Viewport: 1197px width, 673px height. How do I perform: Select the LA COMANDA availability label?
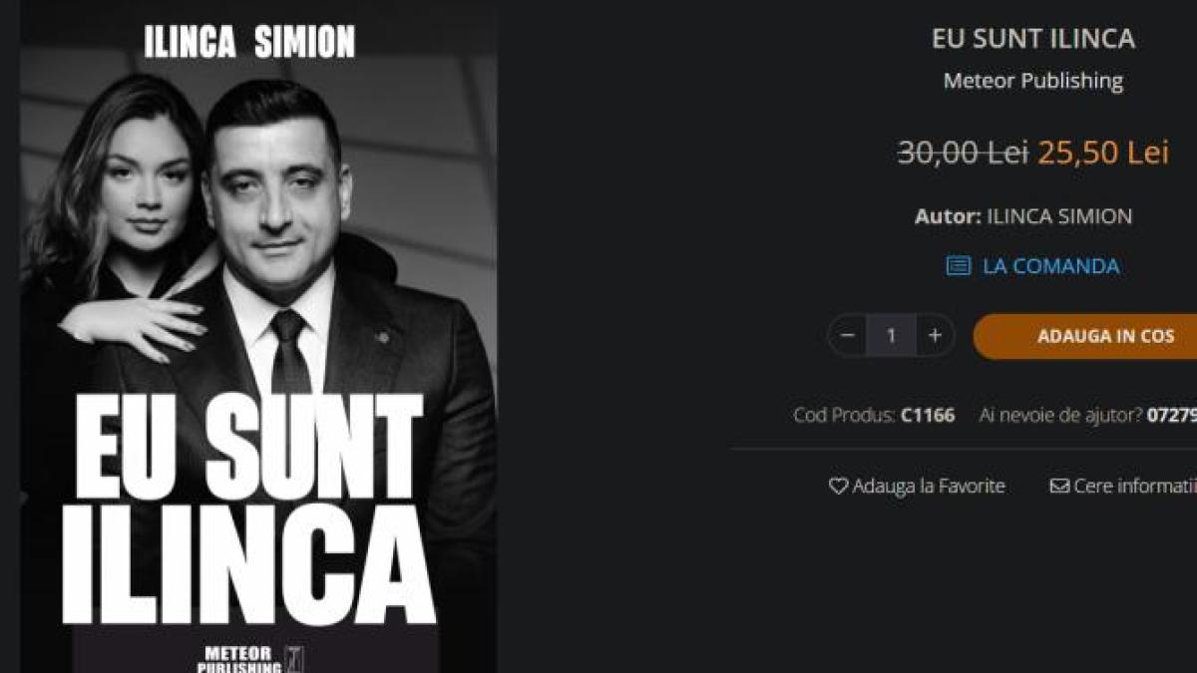(1050, 266)
